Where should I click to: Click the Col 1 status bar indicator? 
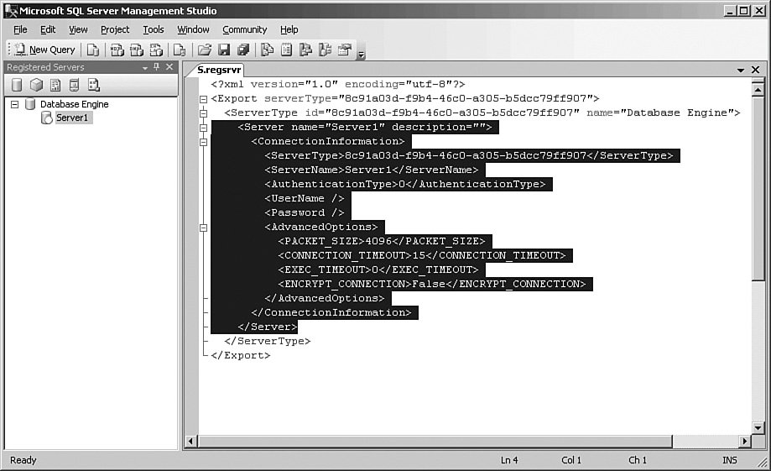pyautogui.click(x=570, y=460)
